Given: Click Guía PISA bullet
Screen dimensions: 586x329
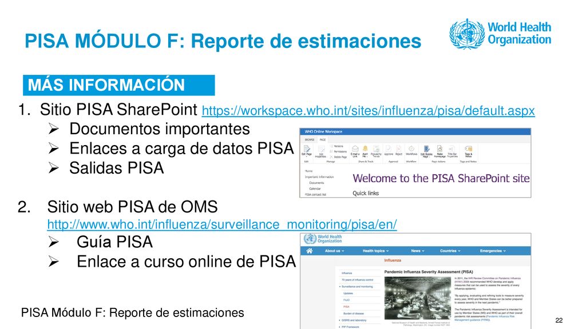Looking at the screenshot, I should (x=114, y=242).
